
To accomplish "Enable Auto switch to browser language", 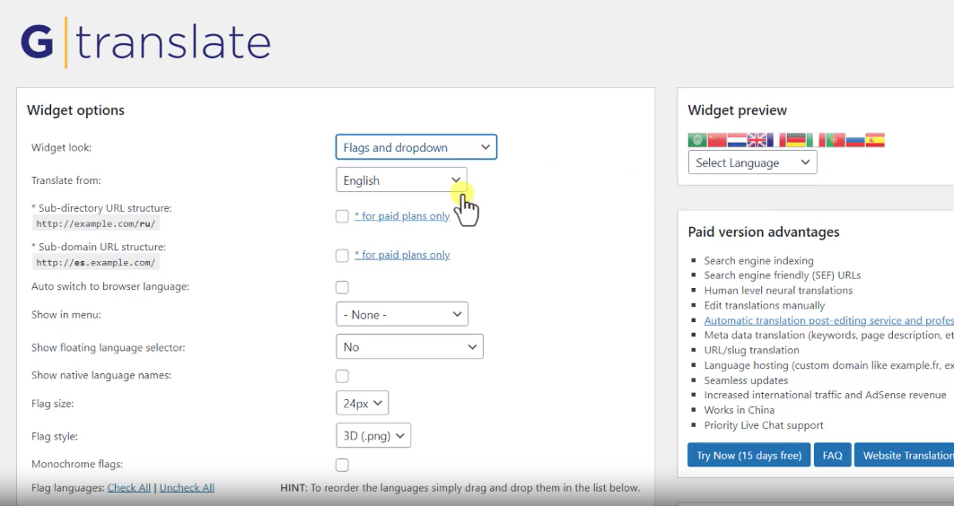I will pos(342,287).
